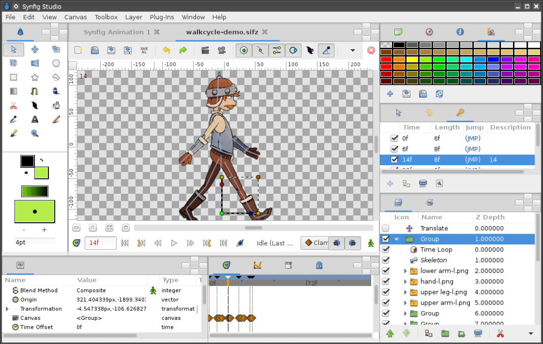Toggle the 14f keyframe checkbox
This screenshot has width=543, height=344.
[x=394, y=160]
